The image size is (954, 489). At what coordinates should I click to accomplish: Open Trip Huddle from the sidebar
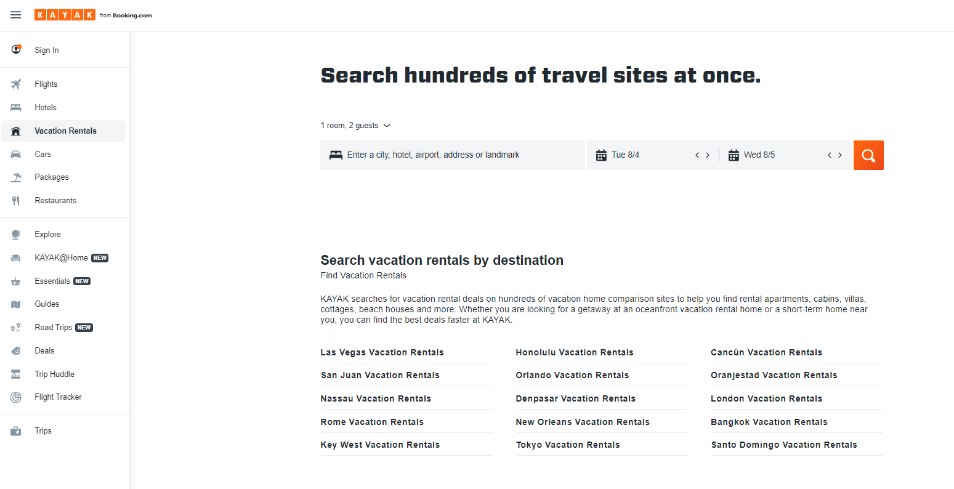pos(55,374)
